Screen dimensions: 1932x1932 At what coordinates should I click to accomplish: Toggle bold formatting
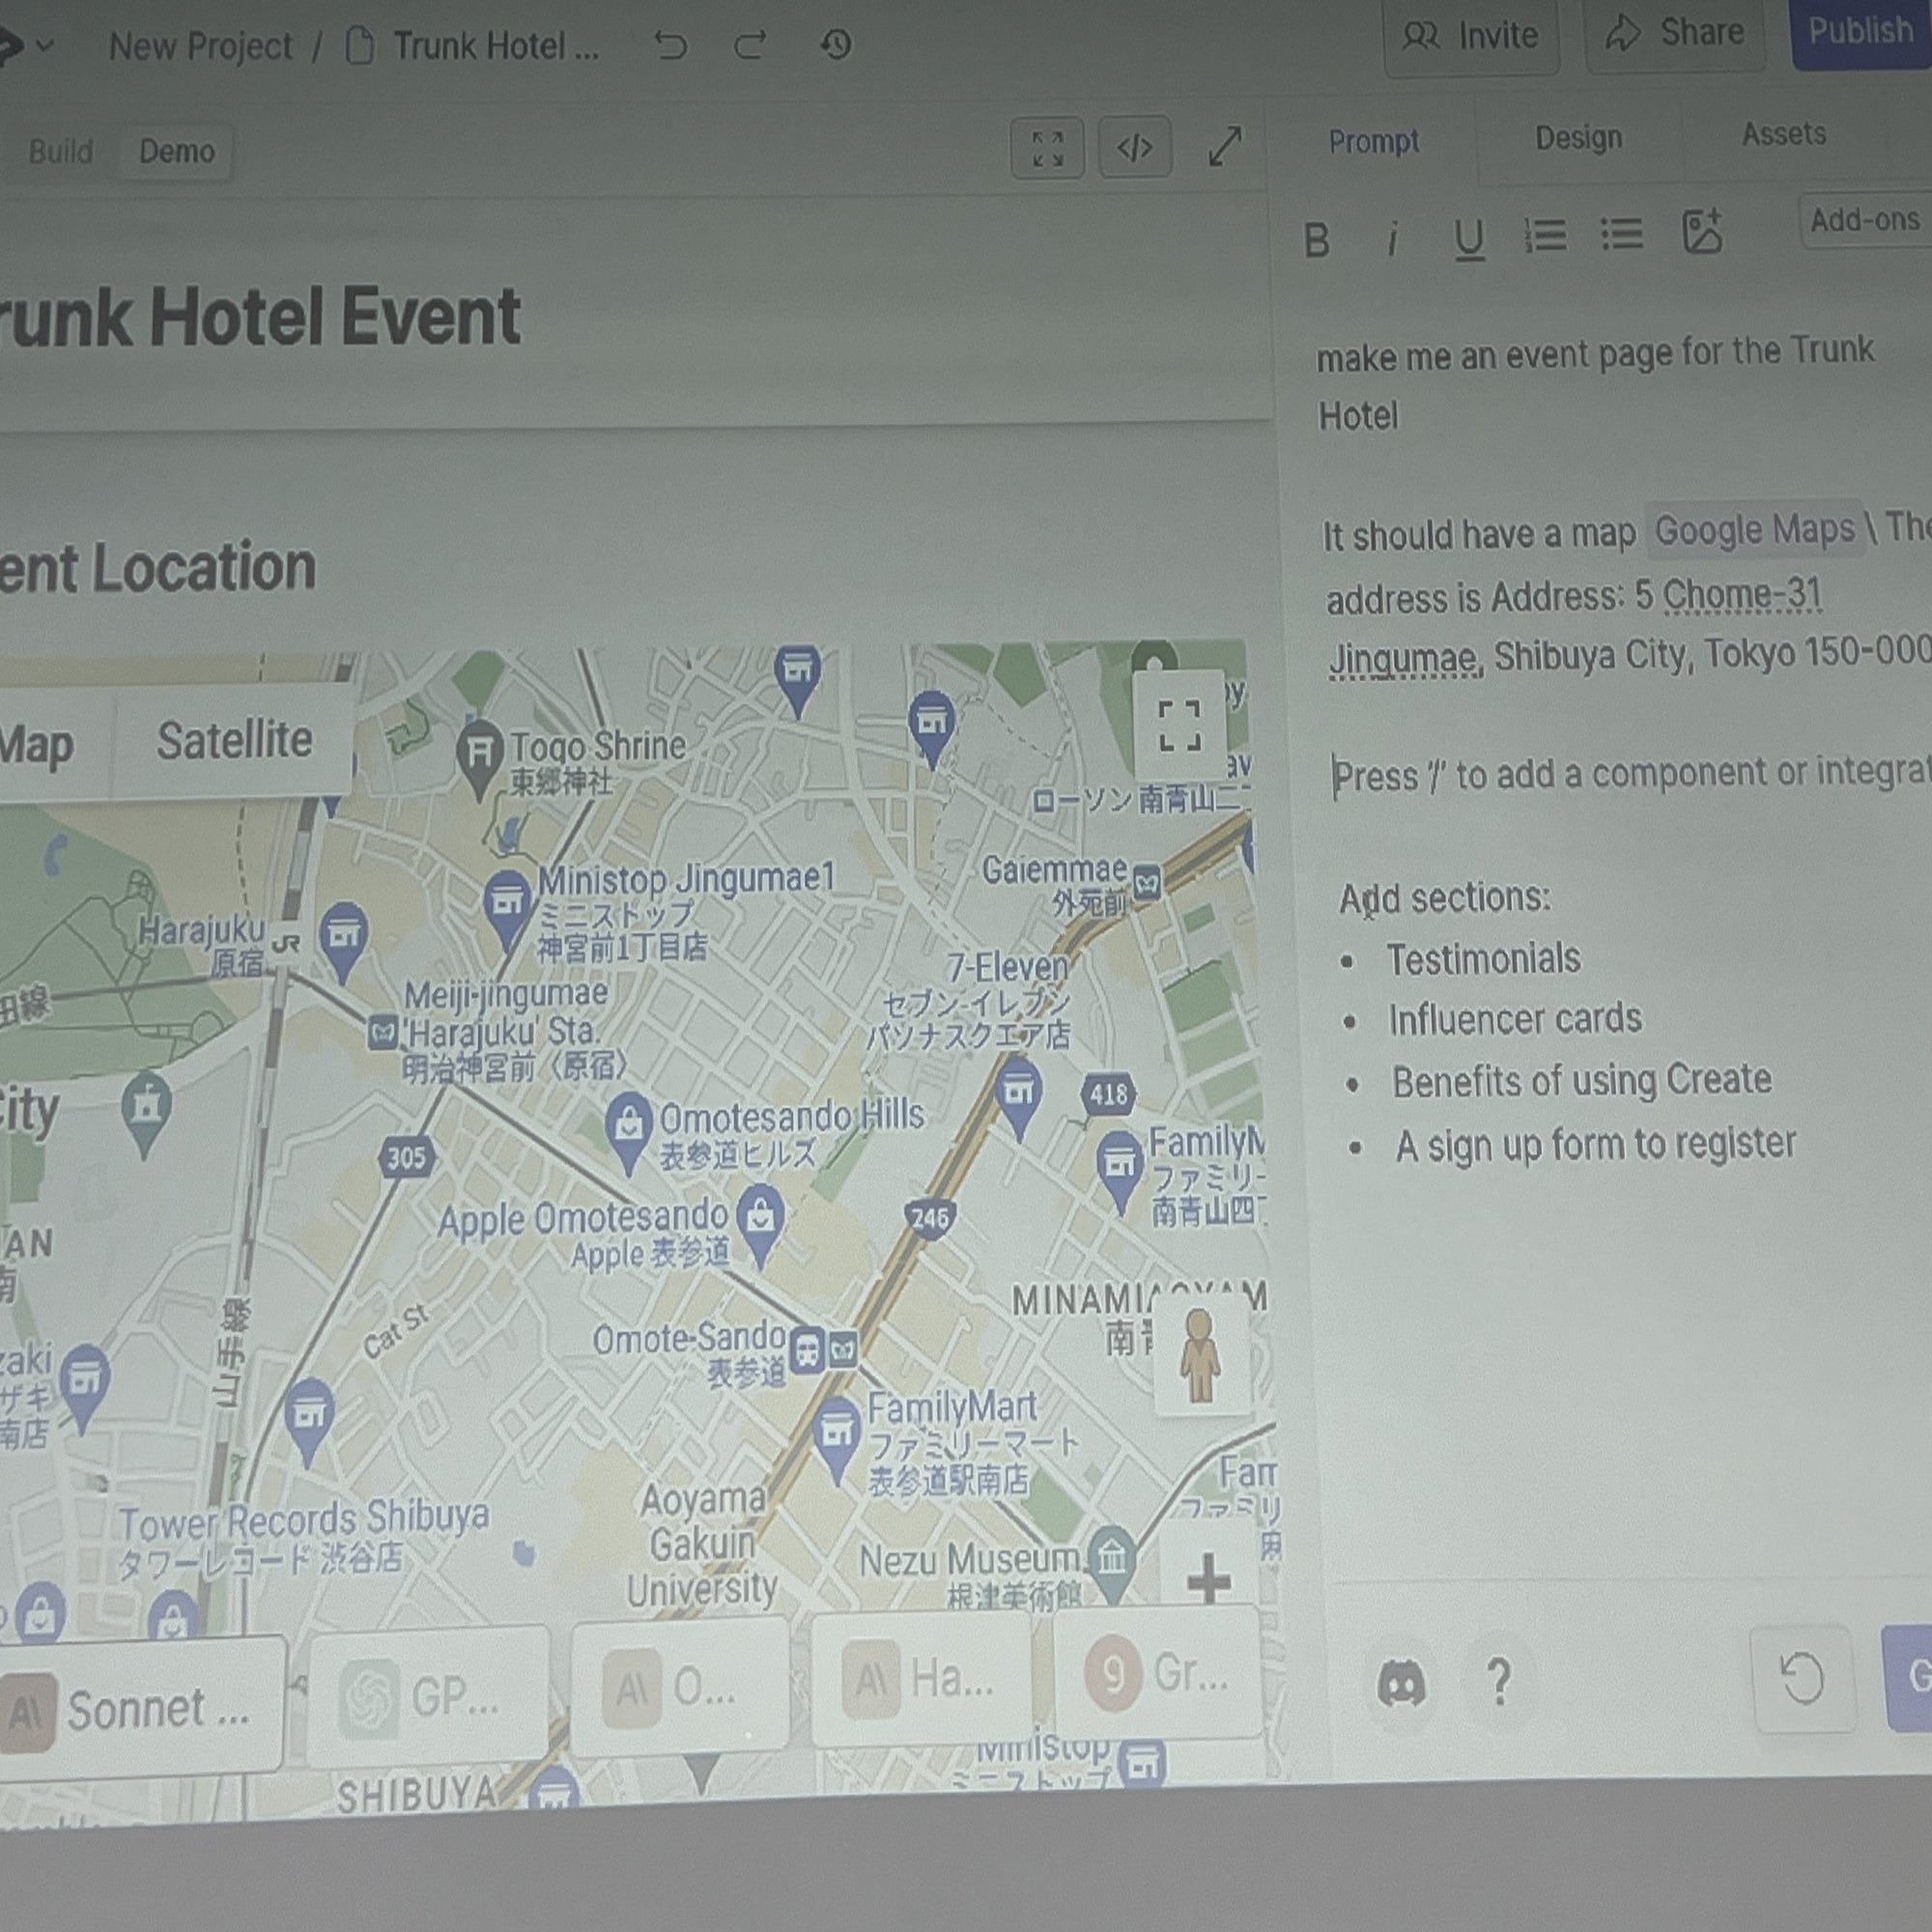point(1317,240)
